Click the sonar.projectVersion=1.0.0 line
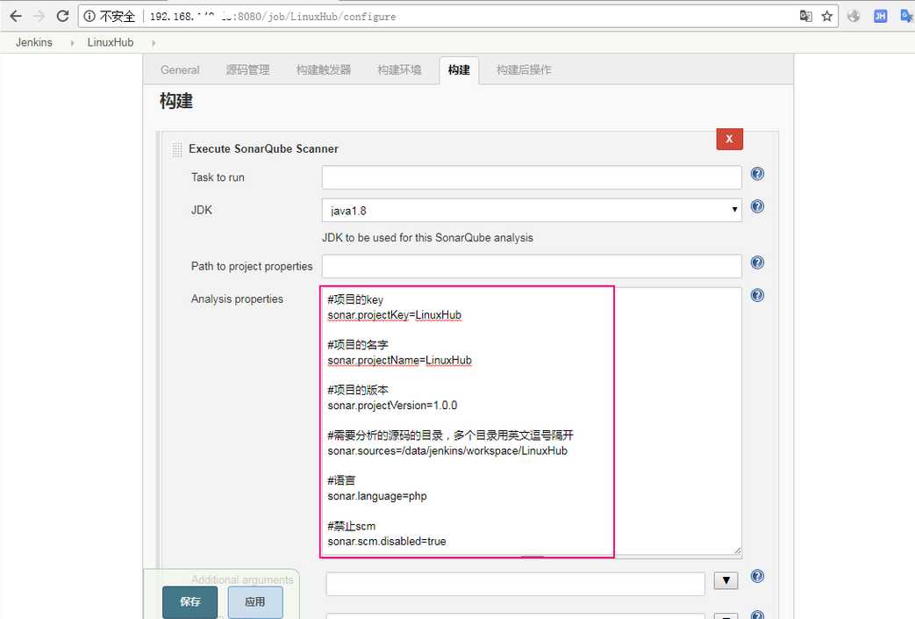The image size is (915, 619). 392,406
